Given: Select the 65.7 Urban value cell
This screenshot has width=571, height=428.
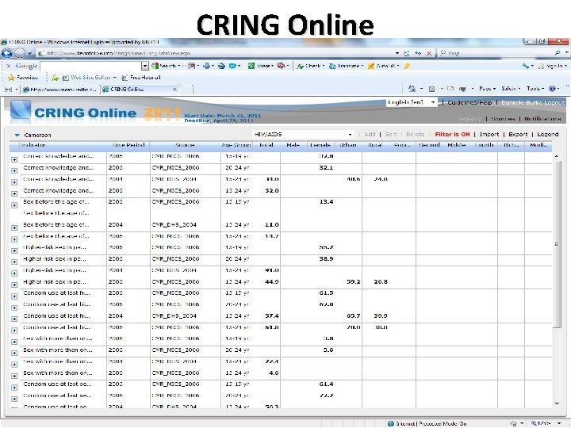Looking at the screenshot, I should tap(353, 316).
